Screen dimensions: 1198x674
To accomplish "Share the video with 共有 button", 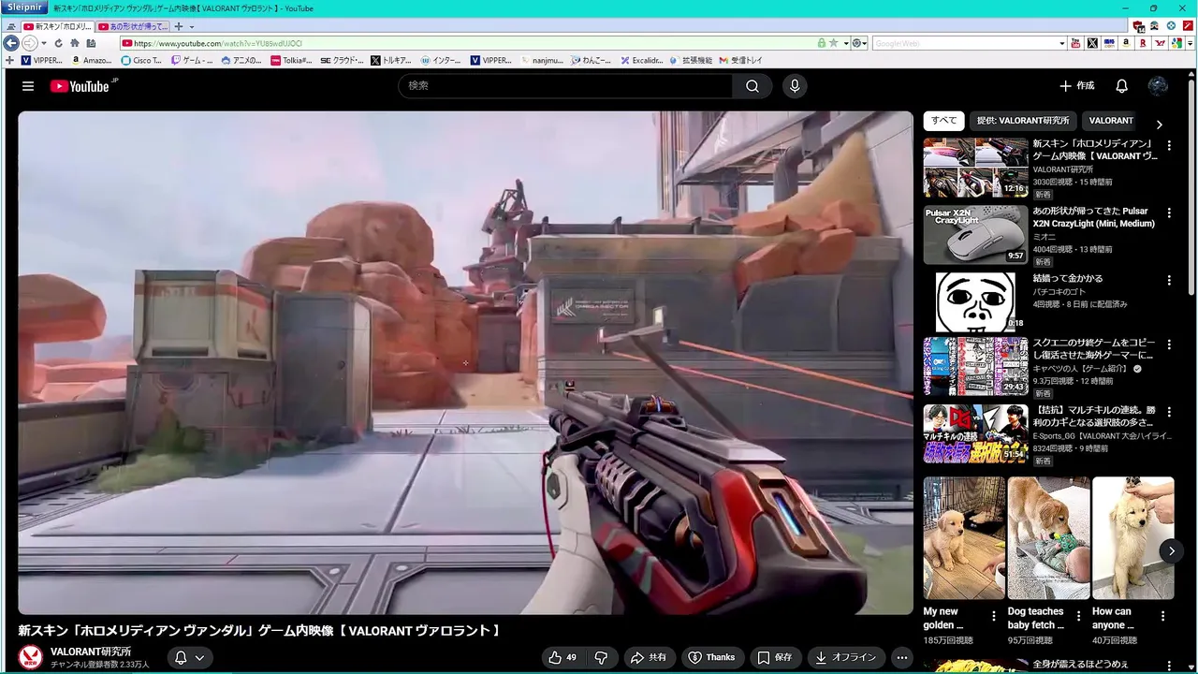I will click(x=649, y=657).
